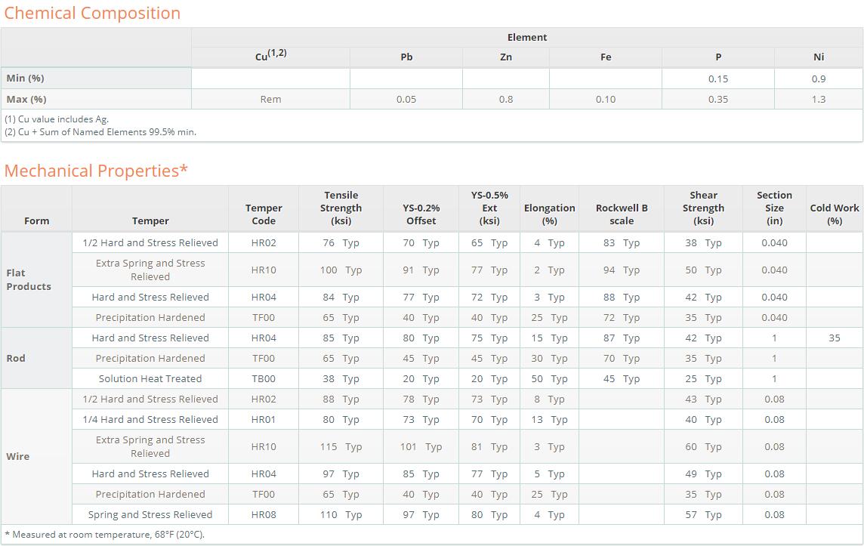Select the Tensile Strength (ksi) column header
The width and height of the screenshot is (864, 546).
pos(341,208)
